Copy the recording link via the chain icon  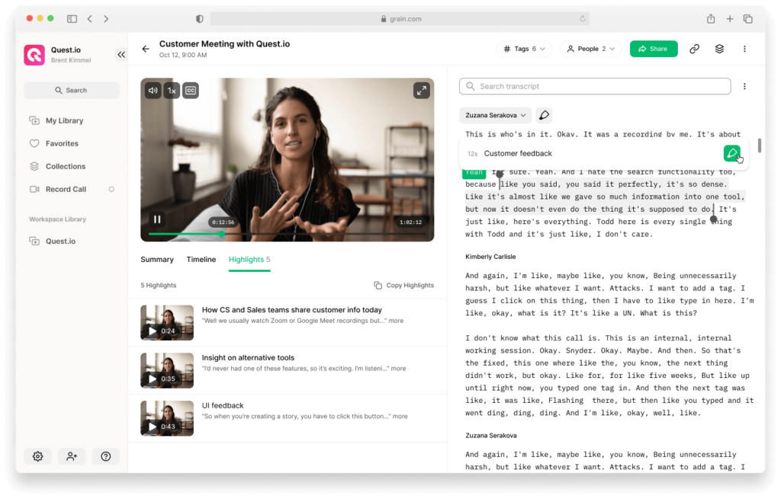tap(694, 48)
